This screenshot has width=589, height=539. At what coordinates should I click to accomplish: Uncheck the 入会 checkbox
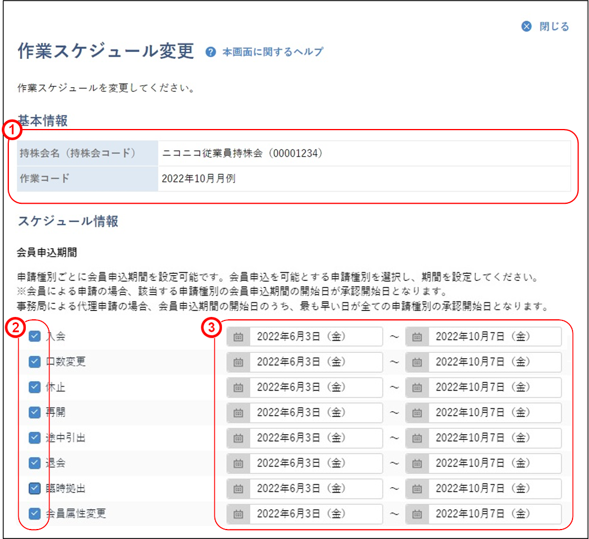35,337
